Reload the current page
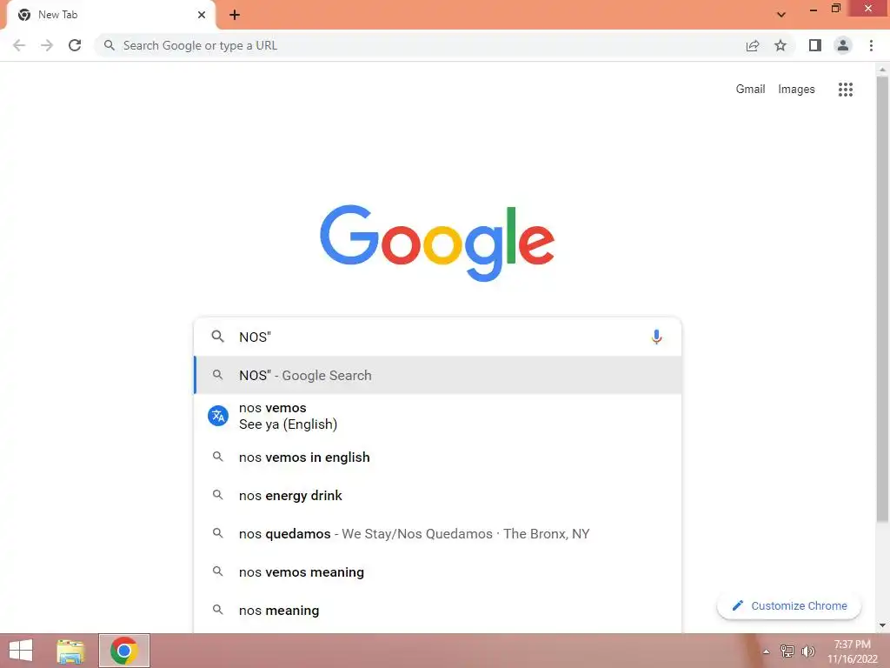This screenshot has width=890, height=668. (x=75, y=45)
